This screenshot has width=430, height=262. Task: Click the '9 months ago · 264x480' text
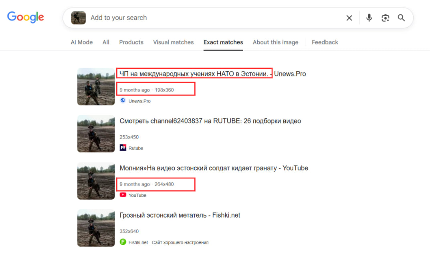click(146, 184)
